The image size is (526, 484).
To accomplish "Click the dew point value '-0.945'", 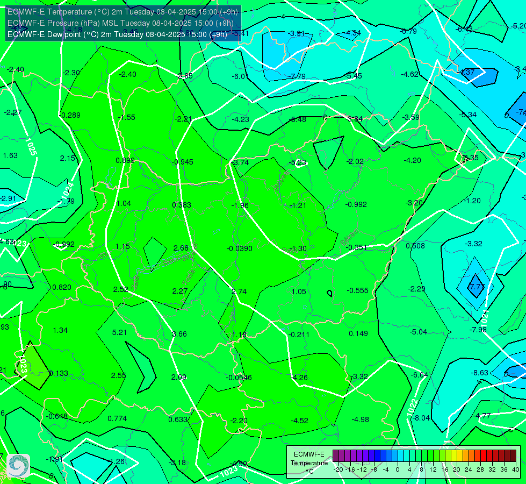I will click(x=183, y=162).
